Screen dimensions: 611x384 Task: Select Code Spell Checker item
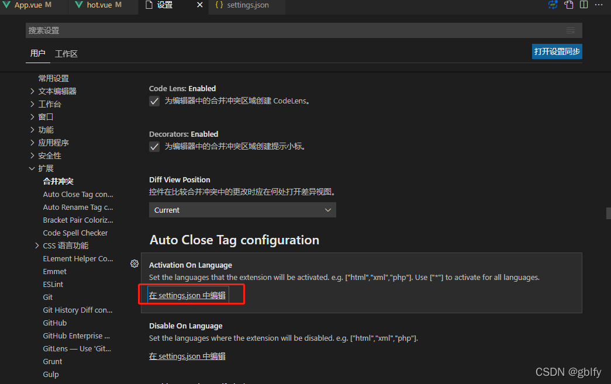[75, 233]
